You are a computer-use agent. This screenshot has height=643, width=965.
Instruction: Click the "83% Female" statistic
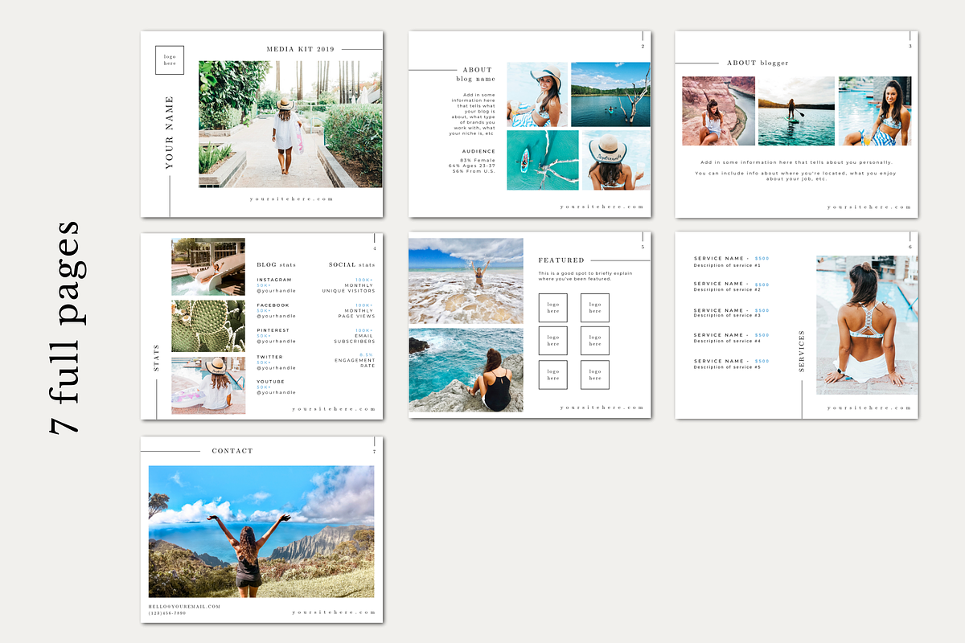pos(477,161)
